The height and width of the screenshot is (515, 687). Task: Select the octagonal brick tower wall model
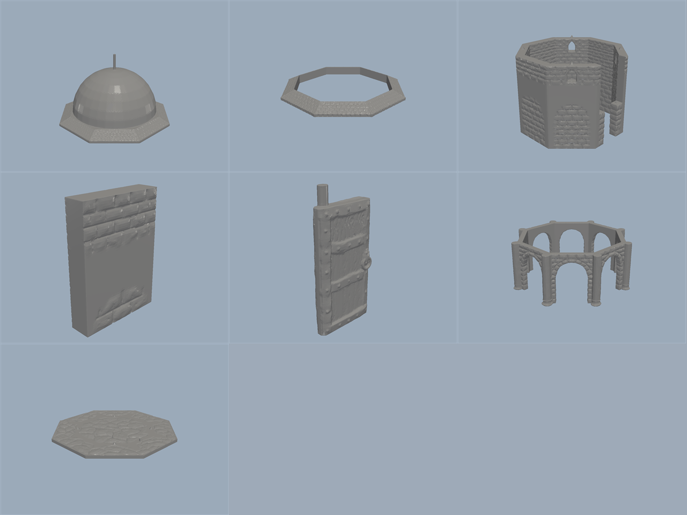pos(572,92)
